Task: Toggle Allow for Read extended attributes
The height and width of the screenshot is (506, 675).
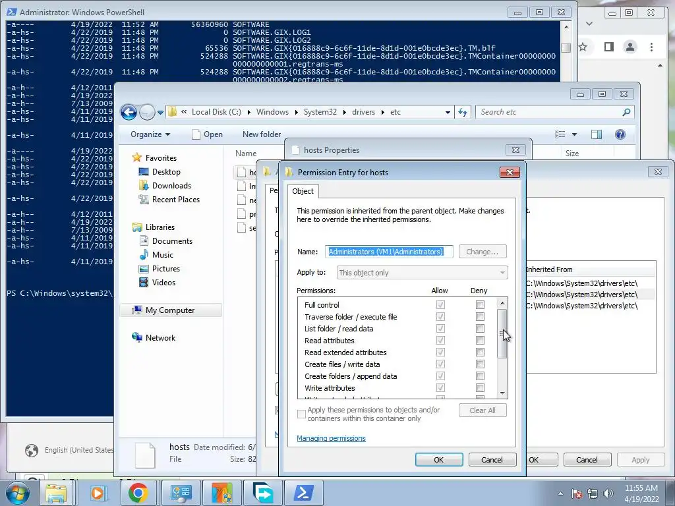Action: point(440,352)
